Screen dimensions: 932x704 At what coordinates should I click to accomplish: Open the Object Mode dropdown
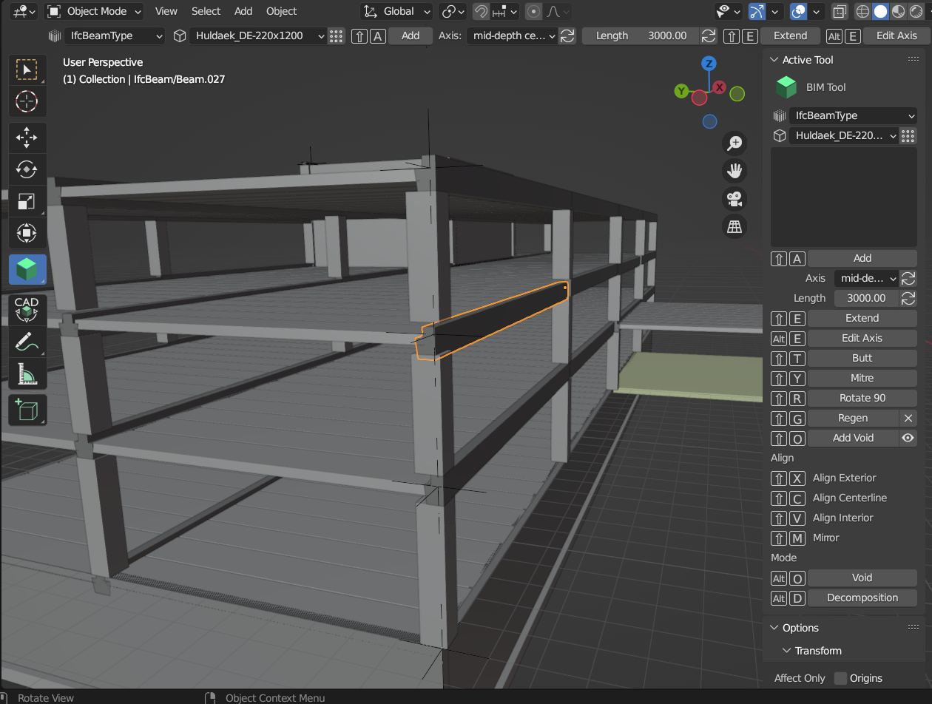(x=94, y=11)
